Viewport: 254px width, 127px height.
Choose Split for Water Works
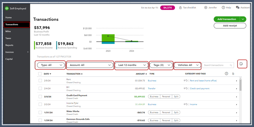pyautogui.click(x=176, y=112)
